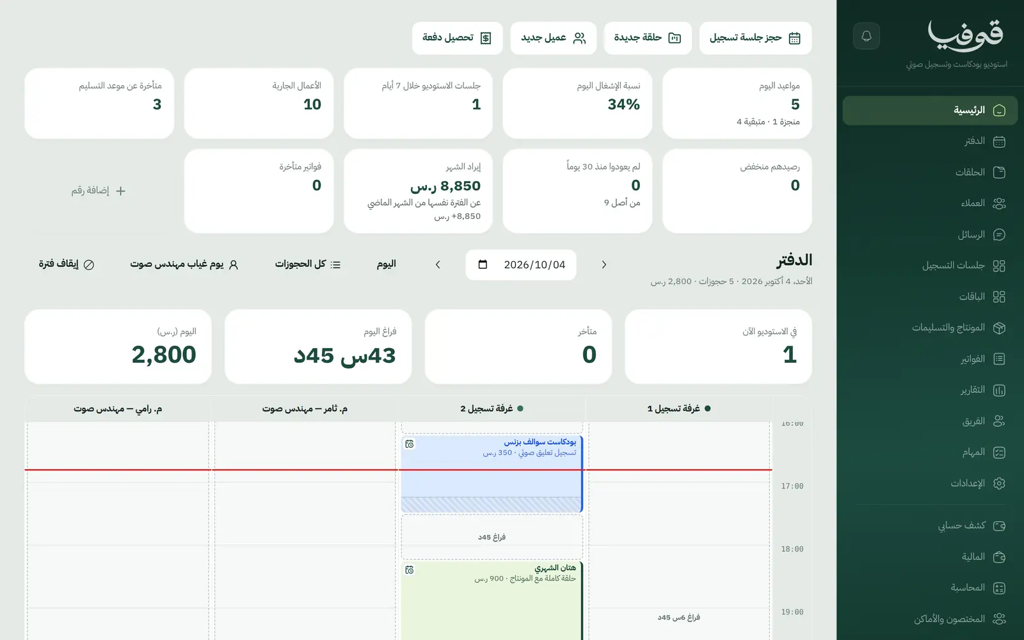Open كل الحجوزات filter
This screenshot has width=1024, height=640.
(308, 264)
